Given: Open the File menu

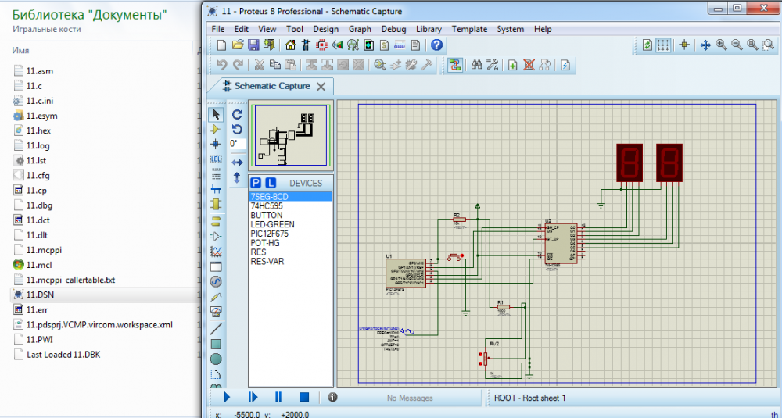Looking at the screenshot, I should coord(218,29).
